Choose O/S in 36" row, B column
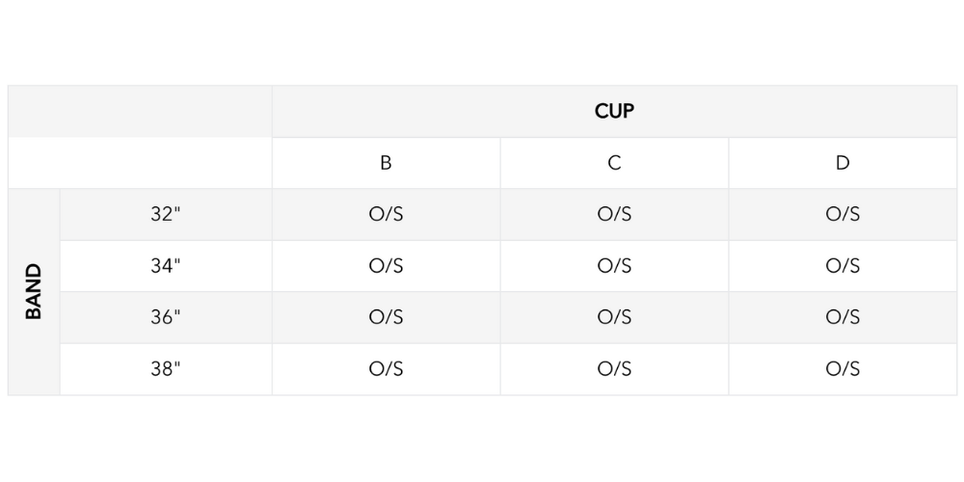The image size is (964, 482). point(386,317)
